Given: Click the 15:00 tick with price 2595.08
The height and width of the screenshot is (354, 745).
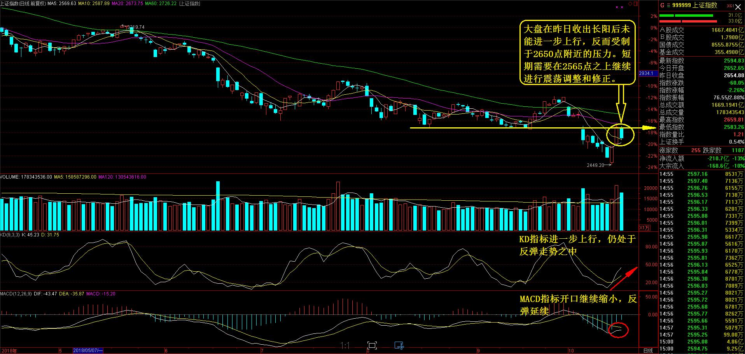Looking at the screenshot, I should click(701, 342).
